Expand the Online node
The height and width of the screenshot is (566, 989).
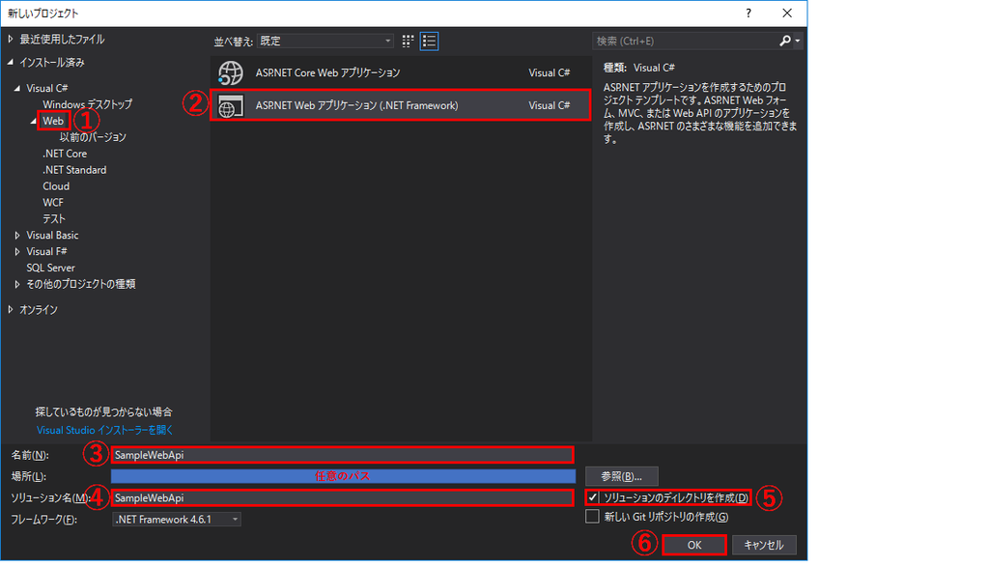point(10,310)
